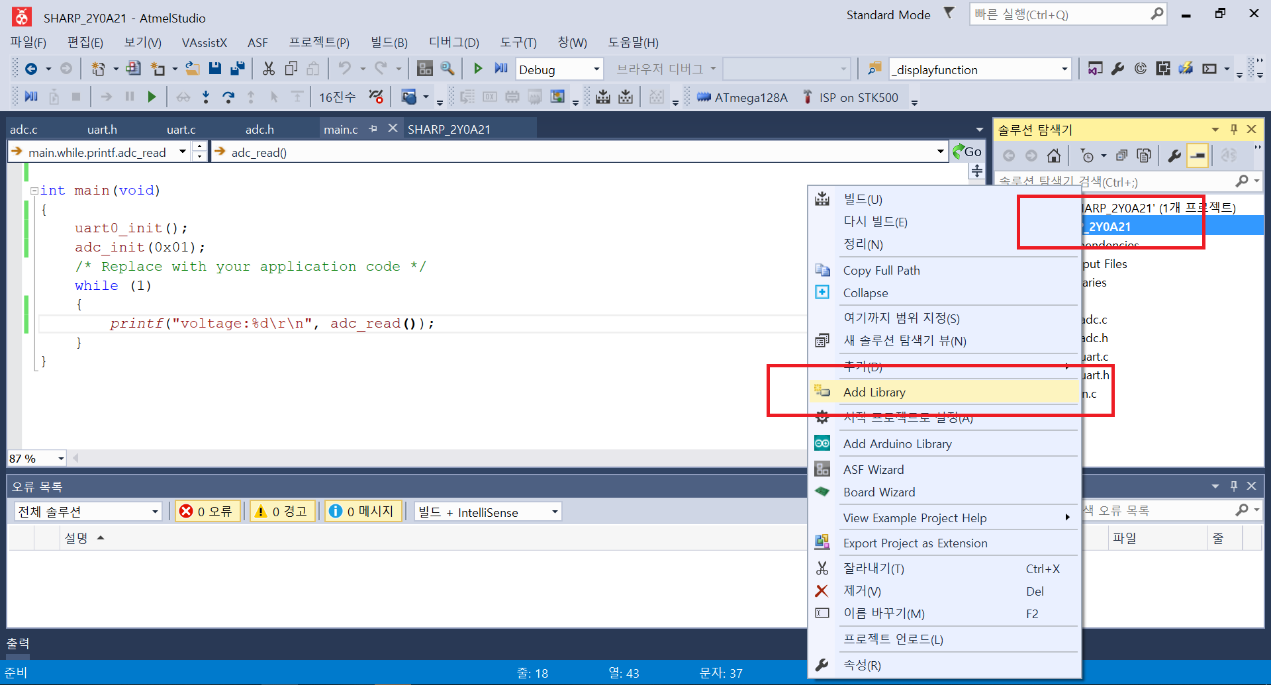Image resolution: width=1273 pixels, height=685 pixels.
Task: Toggle the 0 메시지 messages filter
Action: point(363,512)
